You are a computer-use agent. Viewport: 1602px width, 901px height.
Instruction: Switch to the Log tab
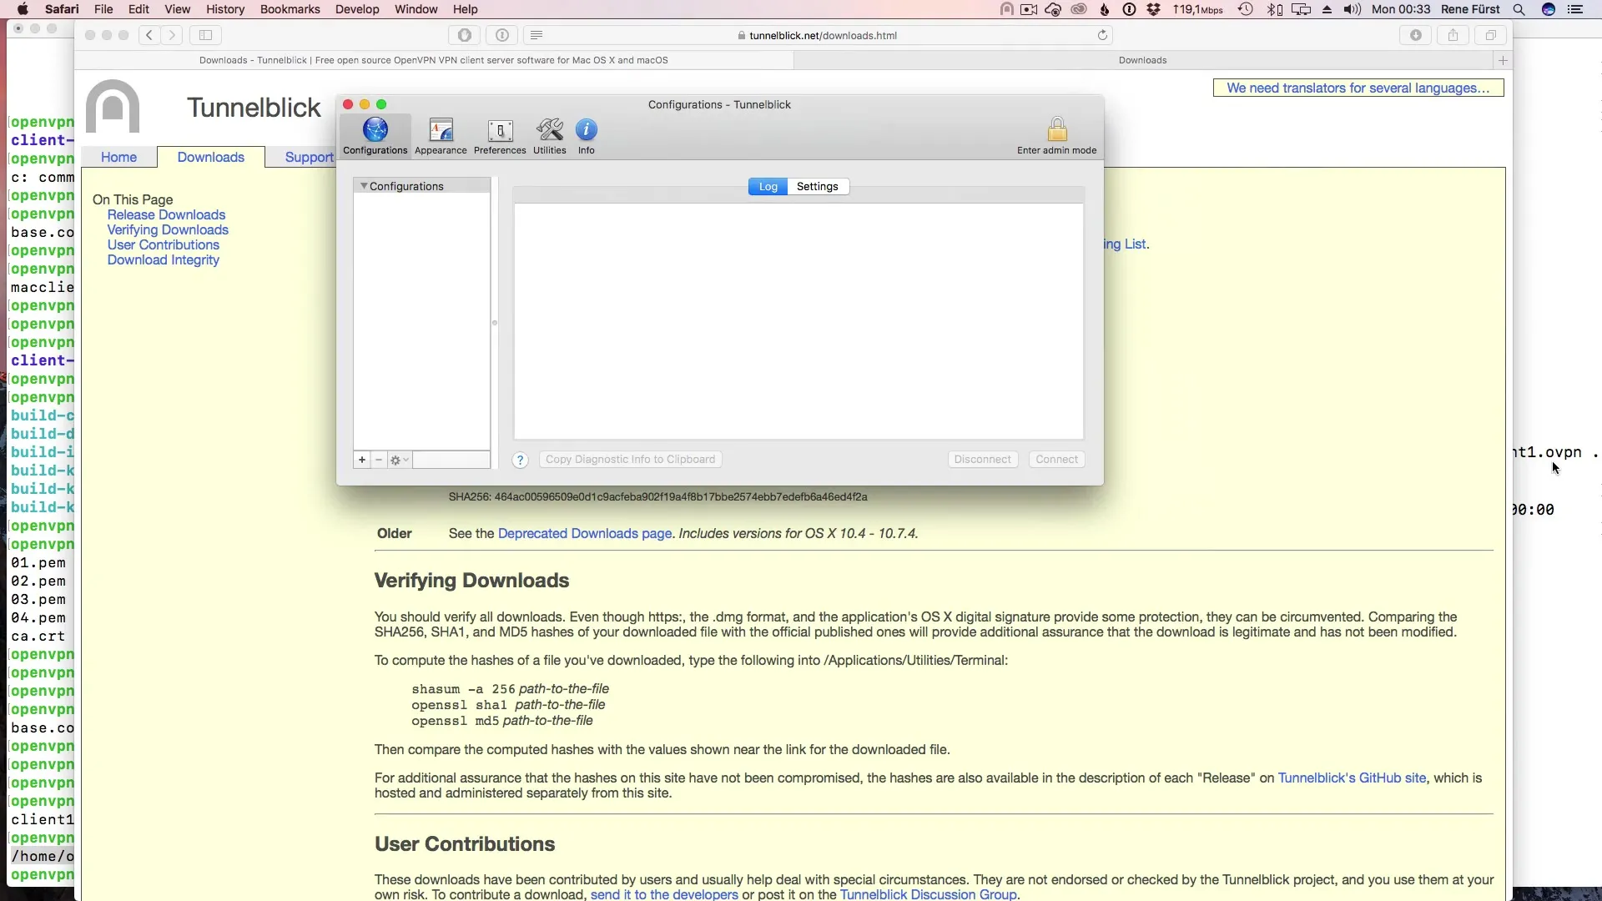(x=768, y=187)
